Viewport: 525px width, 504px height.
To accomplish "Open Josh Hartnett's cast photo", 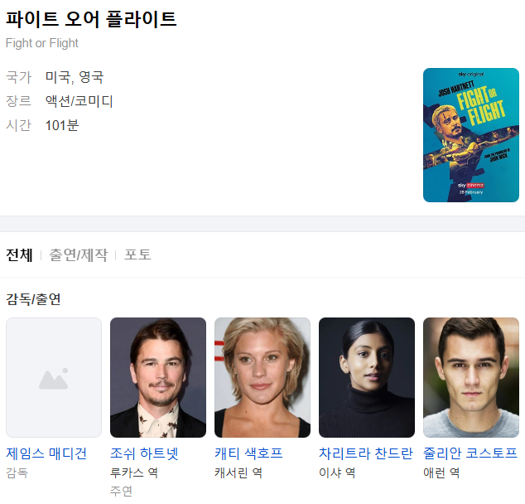I will [158, 377].
